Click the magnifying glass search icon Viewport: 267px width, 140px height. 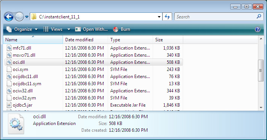click(259, 17)
